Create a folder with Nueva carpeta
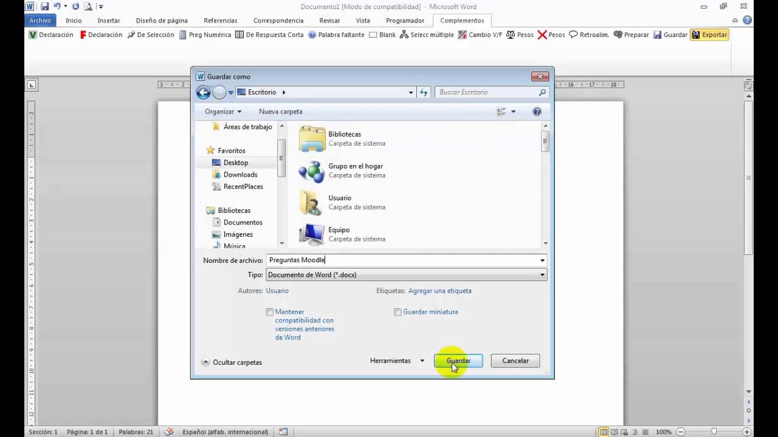778x437 pixels. 281,112
